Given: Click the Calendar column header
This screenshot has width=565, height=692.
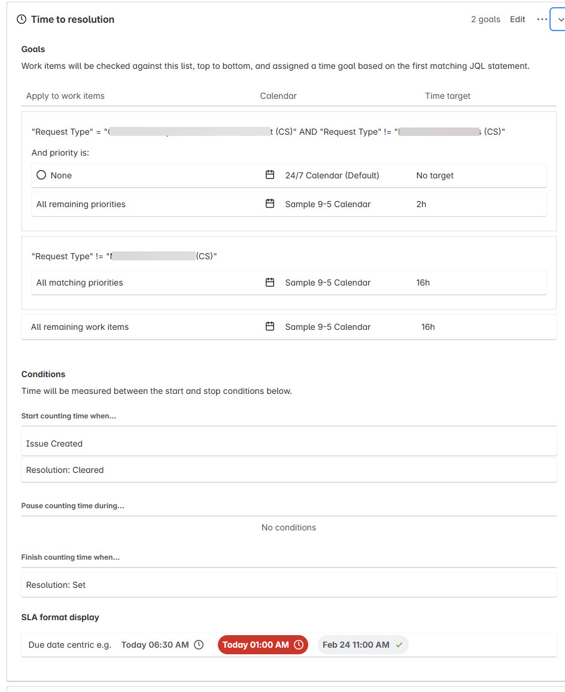Looking at the screenshot, I should pyautogui.click(x=278, y=96).
